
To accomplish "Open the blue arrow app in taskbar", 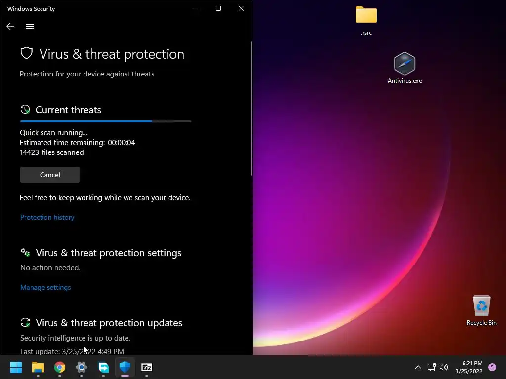I will 103,367.
